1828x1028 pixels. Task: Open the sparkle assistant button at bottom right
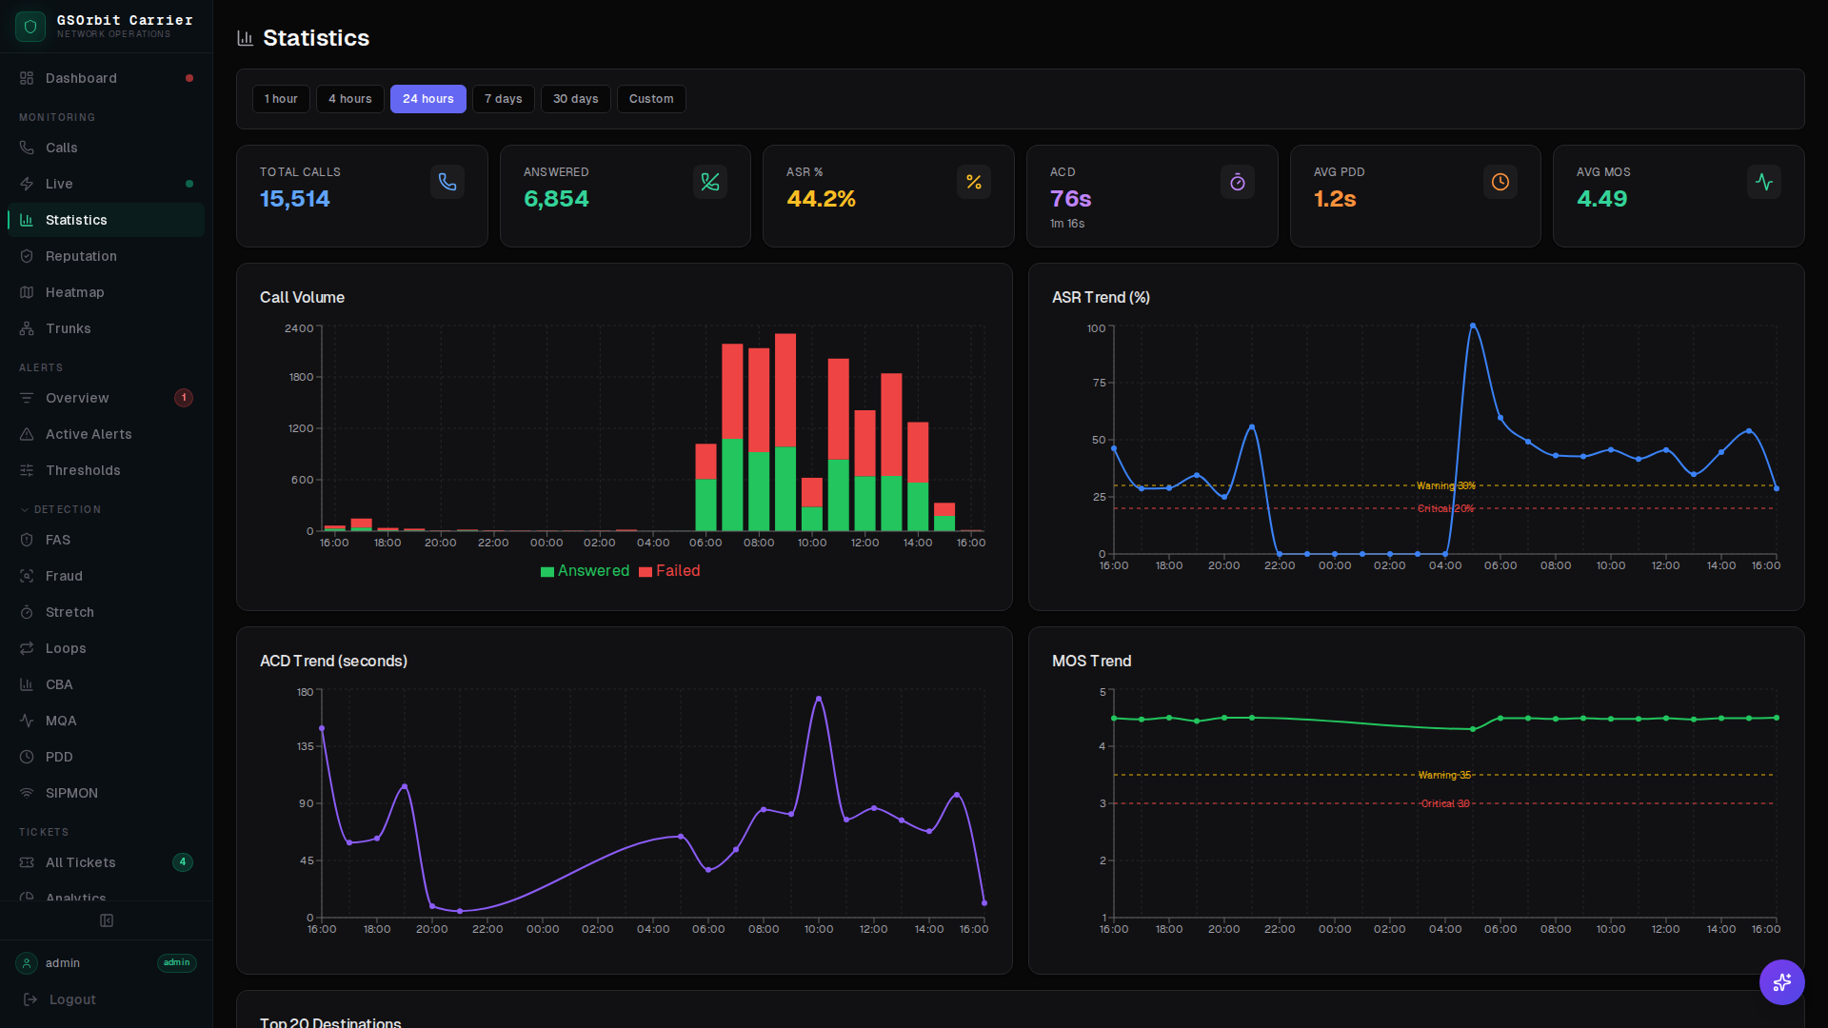point(1782,982)
